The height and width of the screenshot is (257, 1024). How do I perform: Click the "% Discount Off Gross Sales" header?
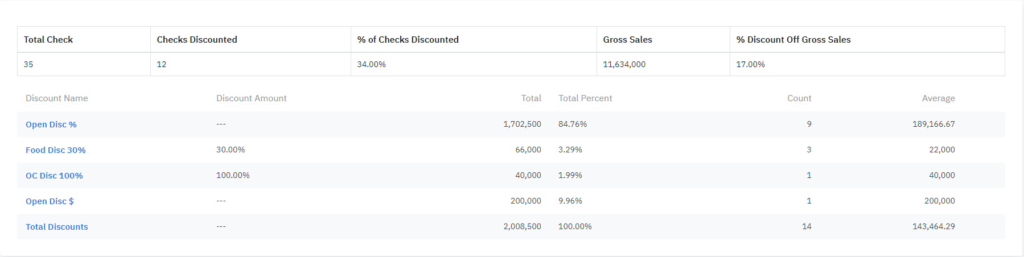[x=793, y=40]
